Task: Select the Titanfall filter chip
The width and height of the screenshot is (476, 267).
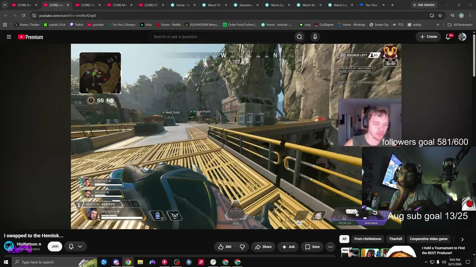Action: (396, 239)
